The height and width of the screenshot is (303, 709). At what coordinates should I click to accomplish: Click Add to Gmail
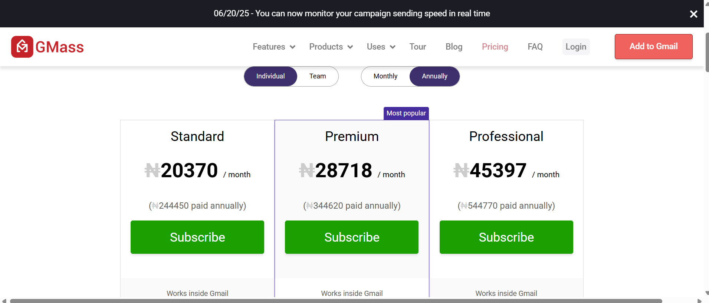pos(653,47)
